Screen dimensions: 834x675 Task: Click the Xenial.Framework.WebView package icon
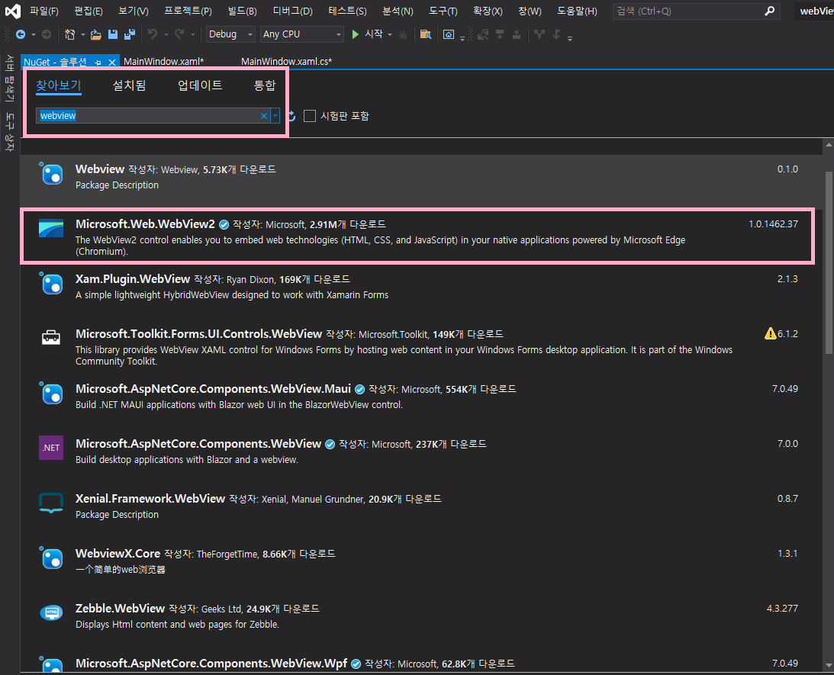tap(51, 503)
